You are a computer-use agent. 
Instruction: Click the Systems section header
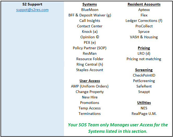90,4
